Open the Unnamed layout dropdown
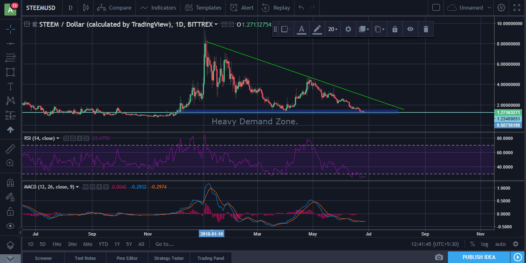Viewport: 526px width, 263px height. [470, 8]
